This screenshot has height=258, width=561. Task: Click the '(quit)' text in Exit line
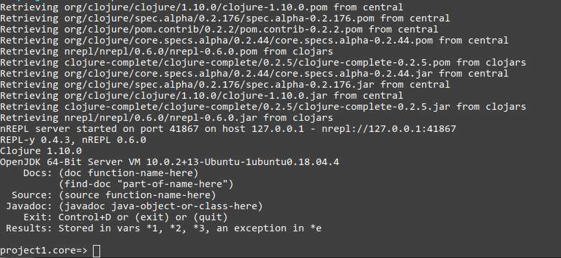coord(210,218)
